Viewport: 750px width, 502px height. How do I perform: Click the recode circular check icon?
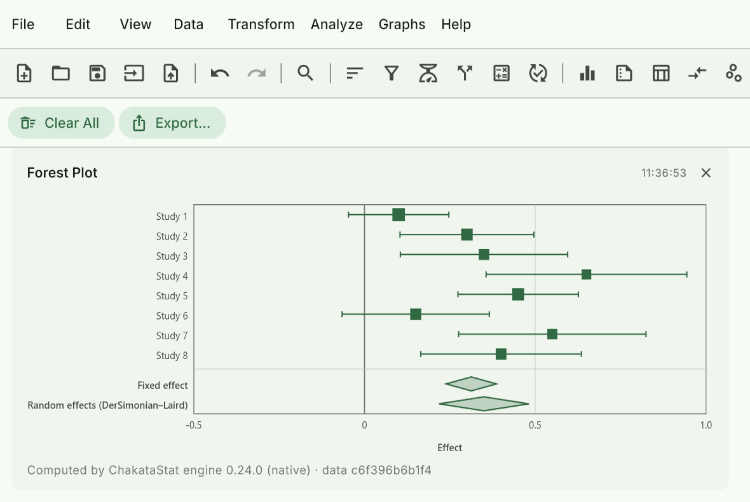pyautogui.click(x=538, y=73)
